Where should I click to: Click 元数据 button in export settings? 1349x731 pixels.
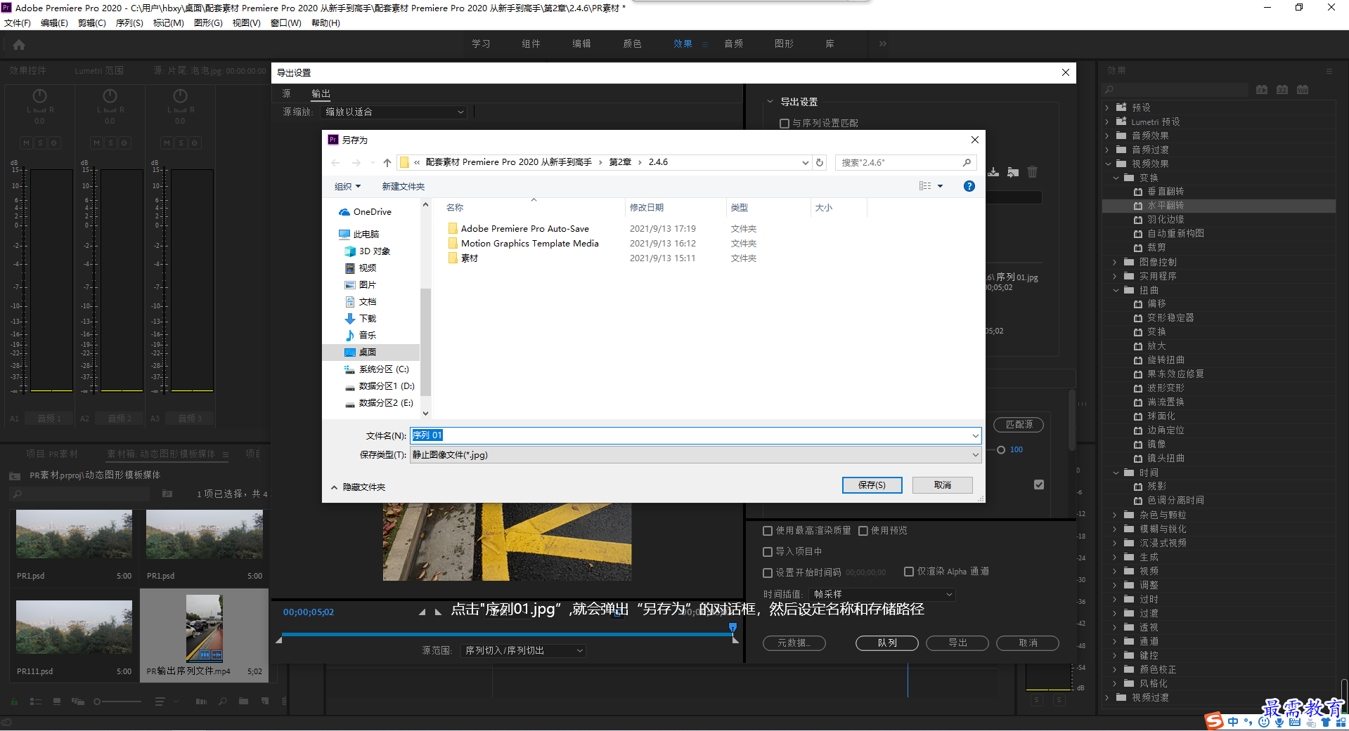click(x=794, y=643)
